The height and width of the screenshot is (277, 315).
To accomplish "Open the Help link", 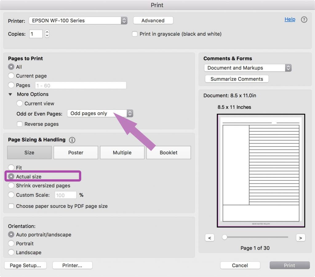I will [x=290, y=19].
